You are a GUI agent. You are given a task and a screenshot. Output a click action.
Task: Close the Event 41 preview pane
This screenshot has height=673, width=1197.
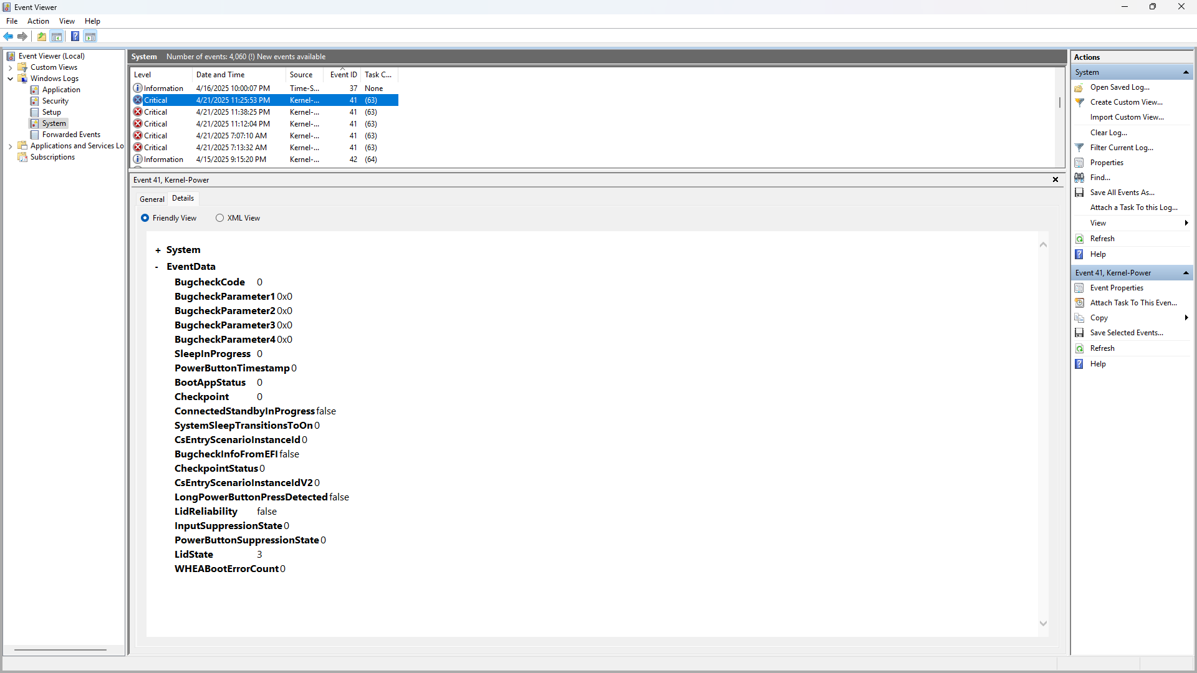[1055, 180]
